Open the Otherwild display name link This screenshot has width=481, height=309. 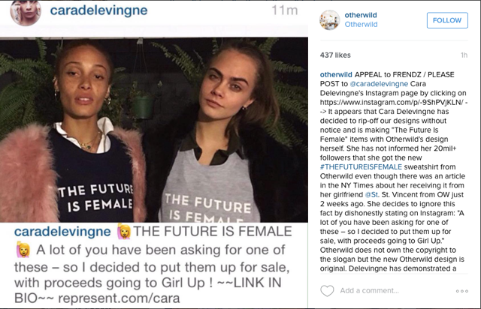click(361, 25)
